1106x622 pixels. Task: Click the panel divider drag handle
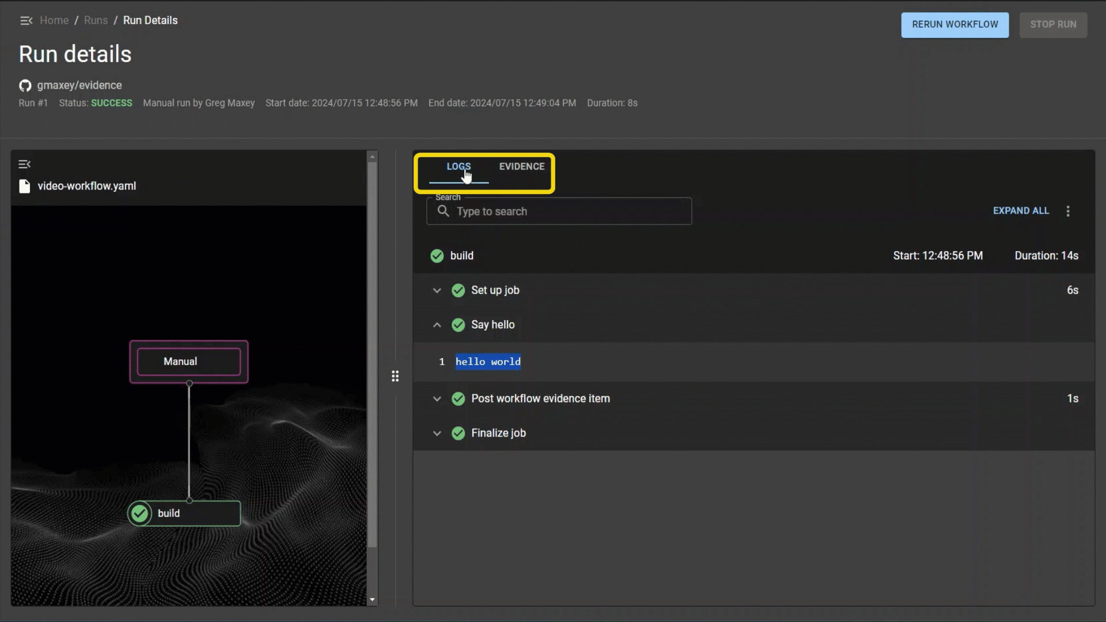click(x=395, y=376)
